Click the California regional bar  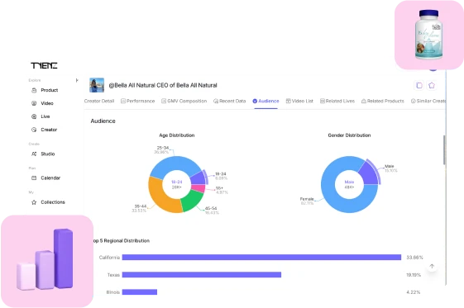(261, 258)
